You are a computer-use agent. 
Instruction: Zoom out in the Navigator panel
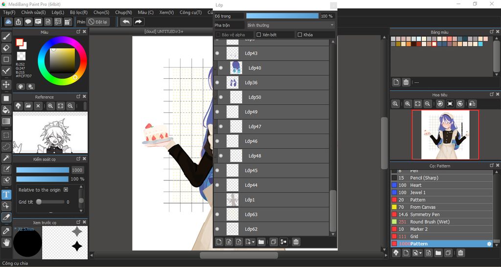point(427,104)
